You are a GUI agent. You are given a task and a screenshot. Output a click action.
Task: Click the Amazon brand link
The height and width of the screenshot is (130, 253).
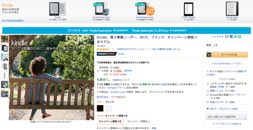pos(101,46)
